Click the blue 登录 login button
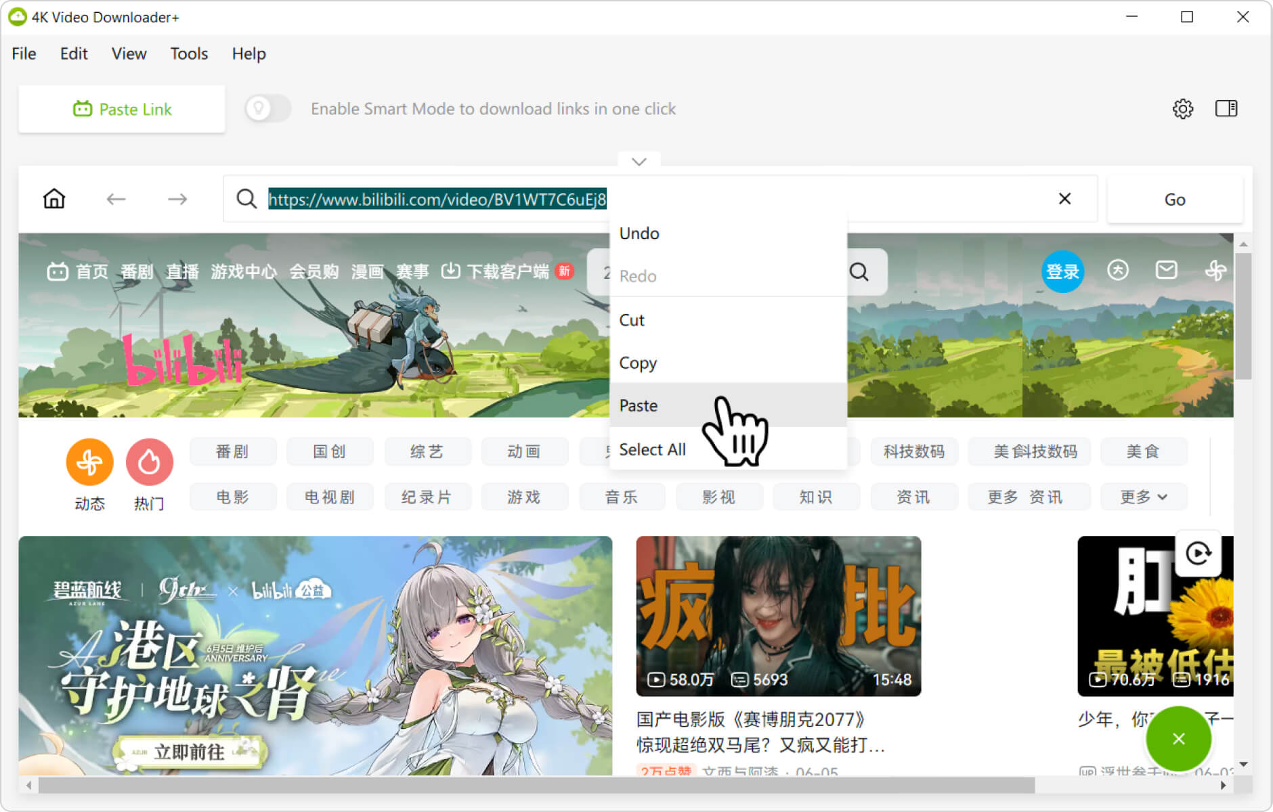This screenshot has height=812, width=1273. tap(1062, 271)
